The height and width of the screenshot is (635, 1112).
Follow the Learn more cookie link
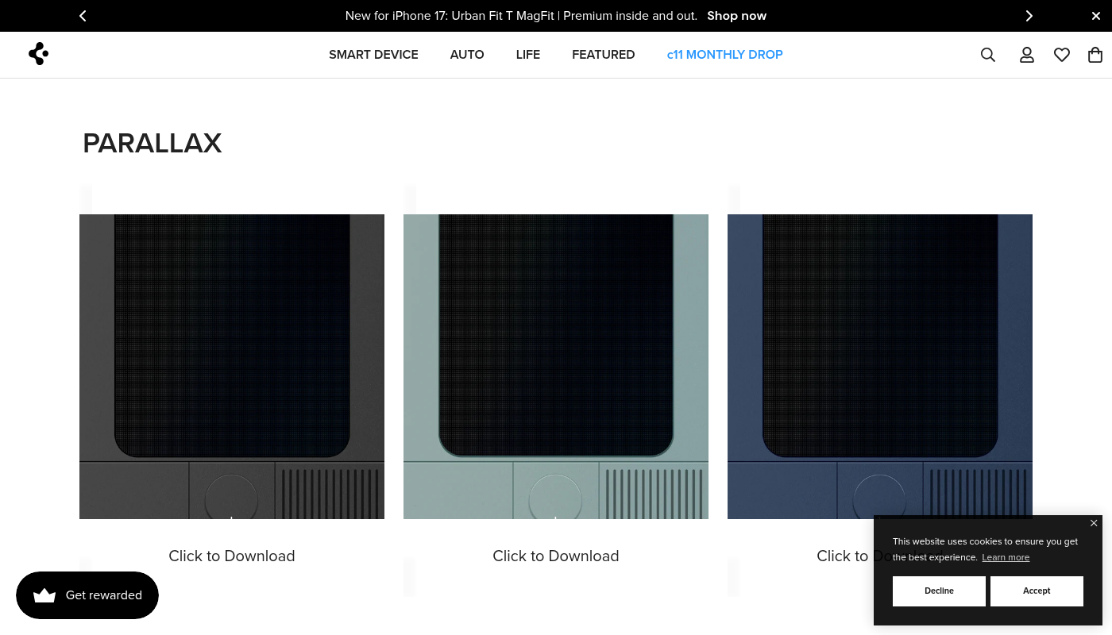tap(1005, 557)
